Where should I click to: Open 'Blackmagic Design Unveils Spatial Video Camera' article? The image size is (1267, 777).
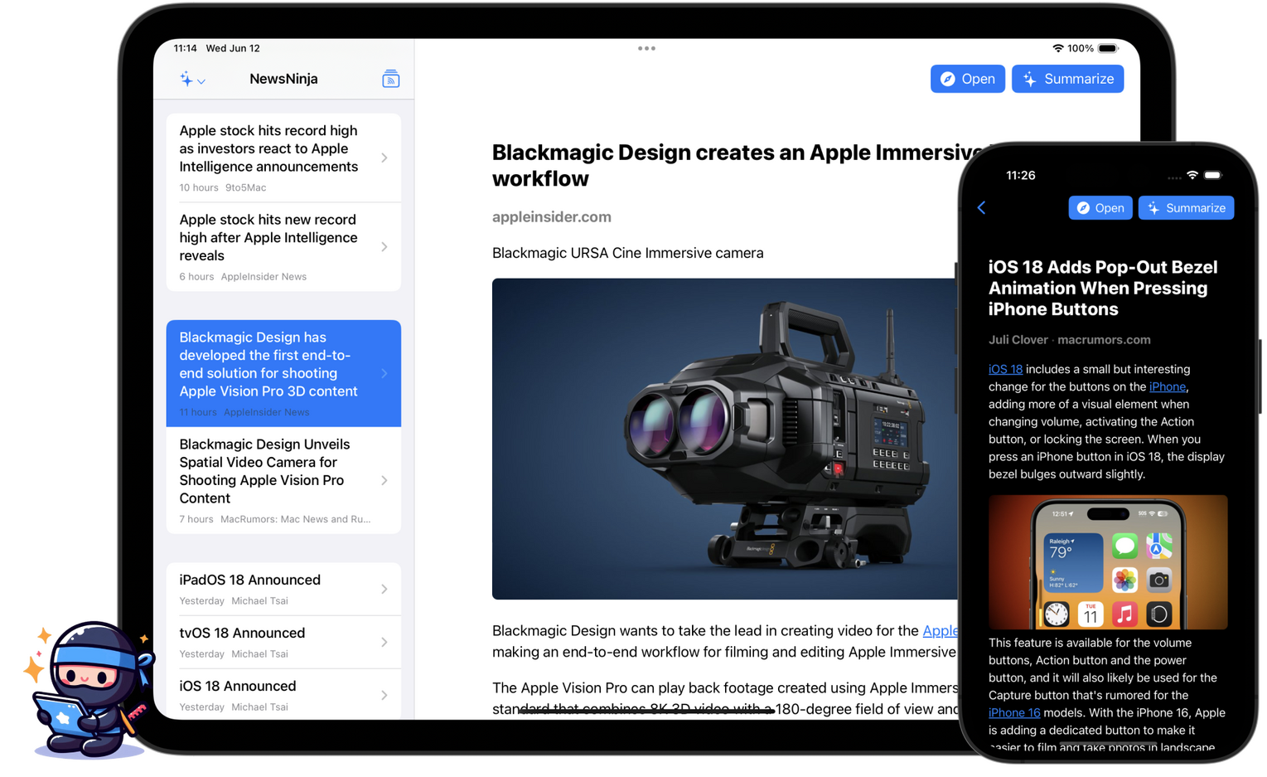[x=283, y=480]
